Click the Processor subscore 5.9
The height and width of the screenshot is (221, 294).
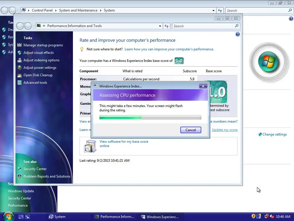point(192,79)
